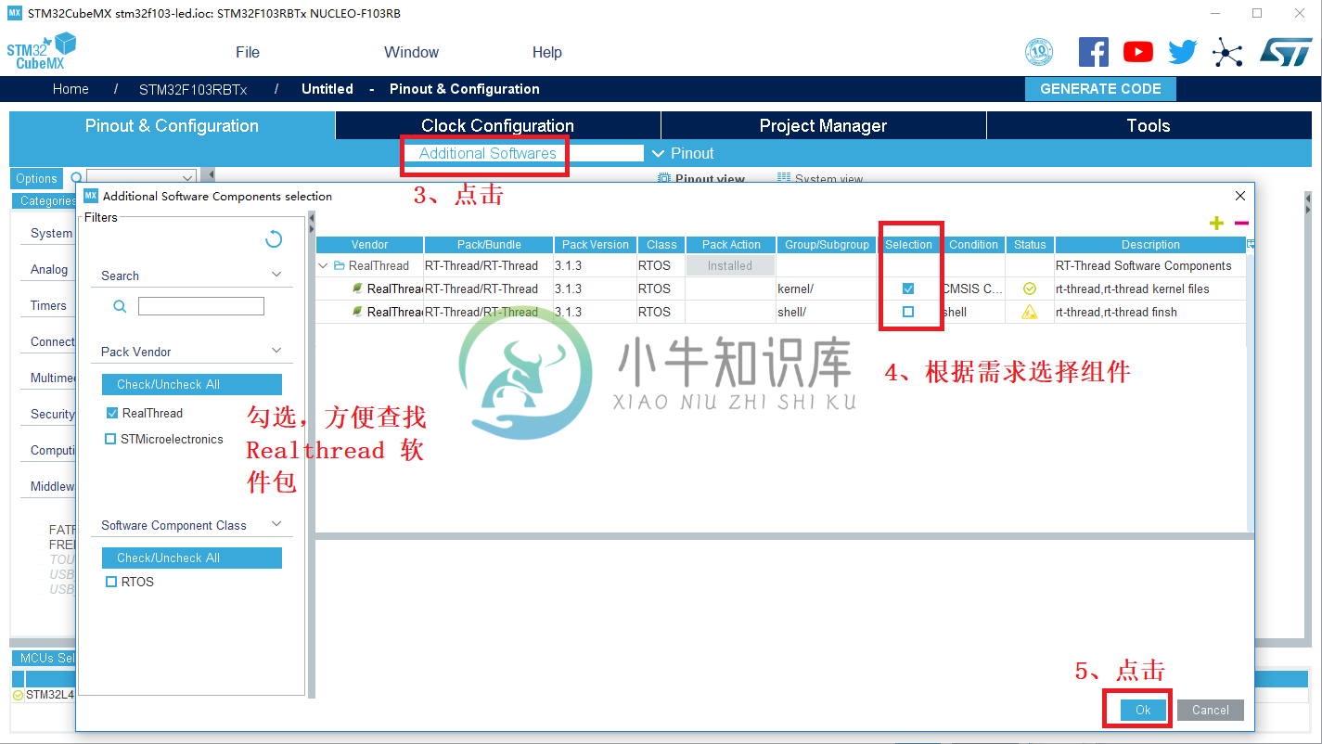Collapse the RealThread vendor tree row

(x=323, y=265)
